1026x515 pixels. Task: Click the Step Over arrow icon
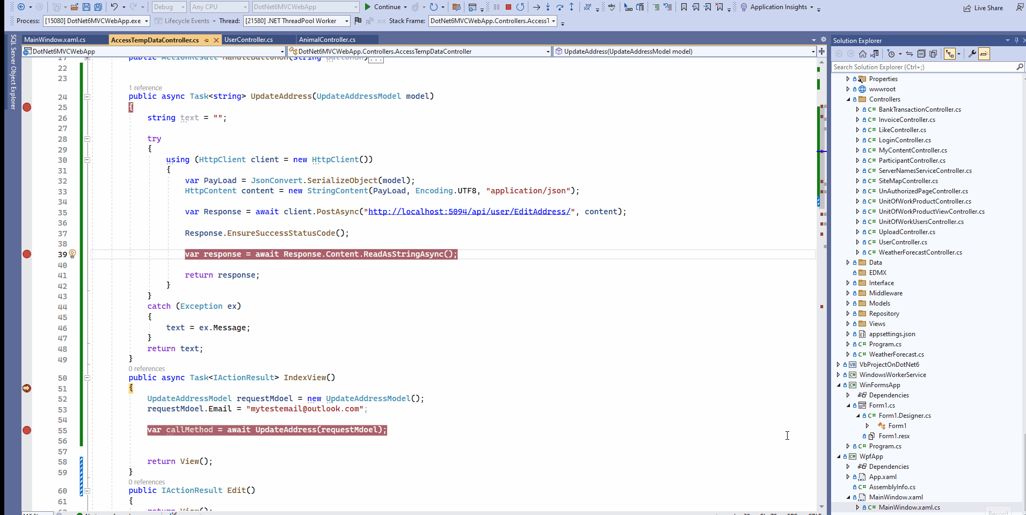pyautogui.click(x=559, y=7)
